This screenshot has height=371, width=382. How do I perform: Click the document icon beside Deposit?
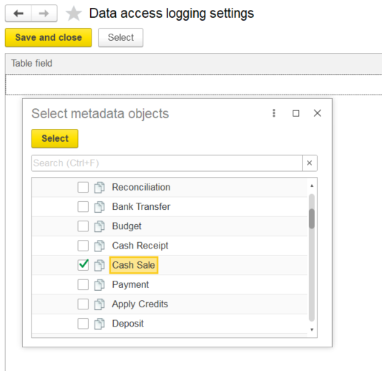point(99,324)
